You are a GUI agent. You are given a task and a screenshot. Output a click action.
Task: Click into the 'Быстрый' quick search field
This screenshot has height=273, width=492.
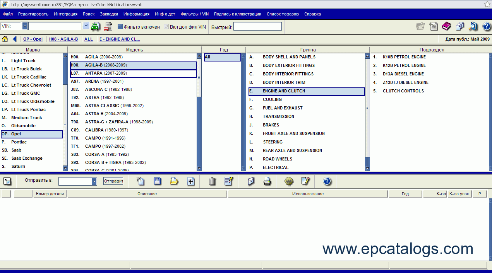tap(257, 27)
